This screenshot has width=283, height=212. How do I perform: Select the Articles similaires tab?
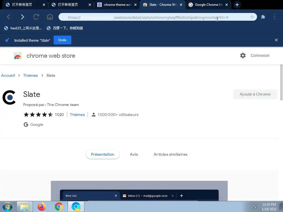tap(170, 154)
